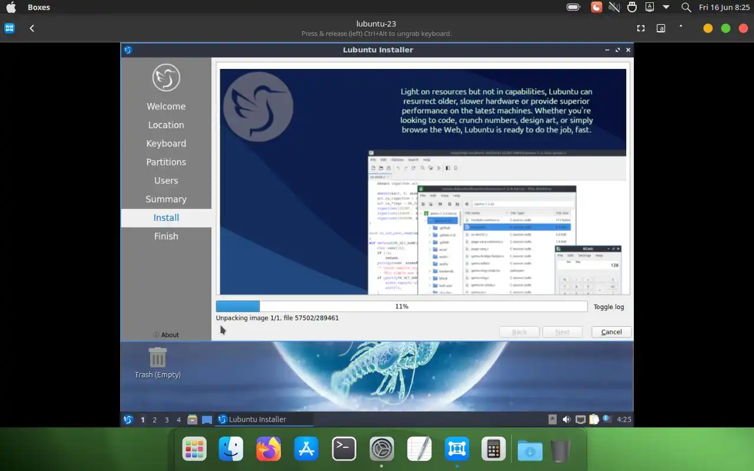Click the Apple logo menu icon
The image size is (754, 471).
click(x=11, y=7)
